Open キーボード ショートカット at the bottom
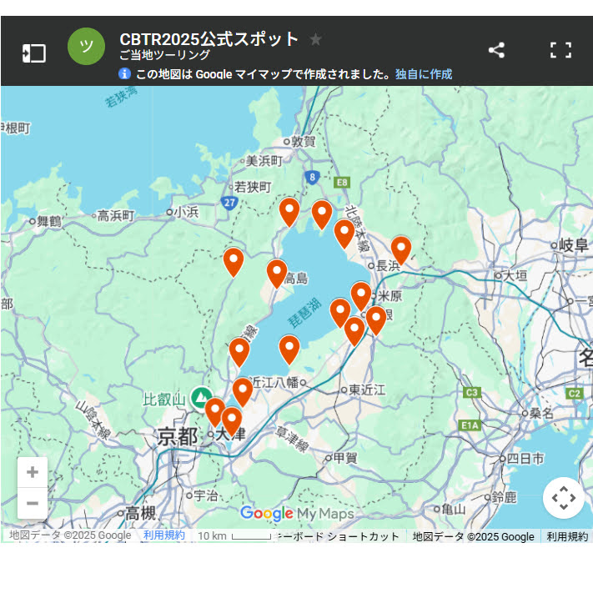 tap(339, 536)
